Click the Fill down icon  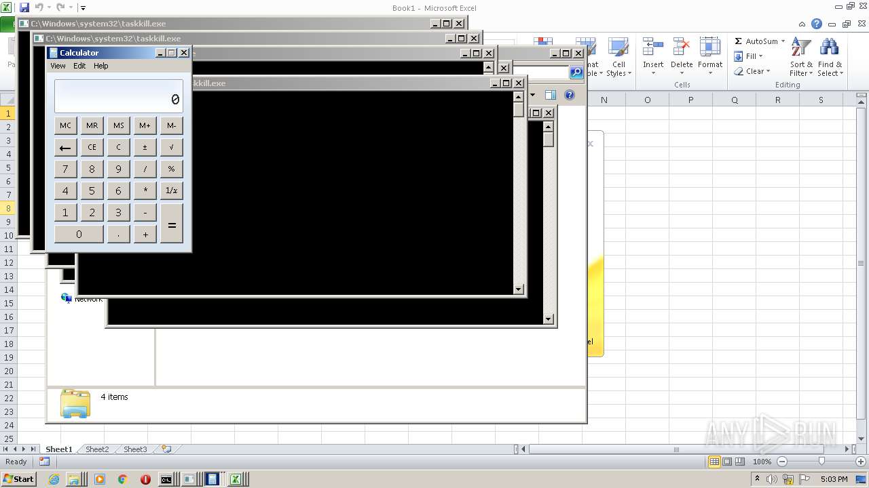(738, 56)
